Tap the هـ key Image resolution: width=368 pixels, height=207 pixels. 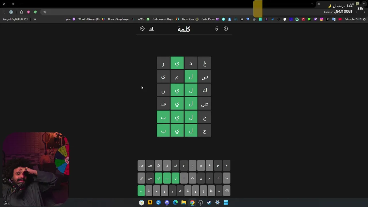pos(201,166)
